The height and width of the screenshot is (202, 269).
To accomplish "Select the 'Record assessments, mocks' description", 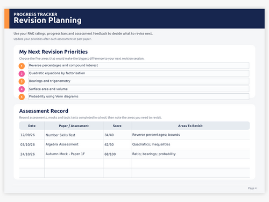I will tap(90, 117).
